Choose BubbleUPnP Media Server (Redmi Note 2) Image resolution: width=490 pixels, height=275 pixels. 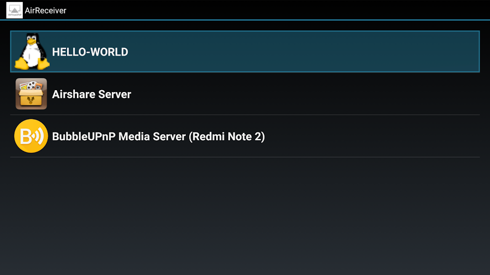[x=245, y=136]
